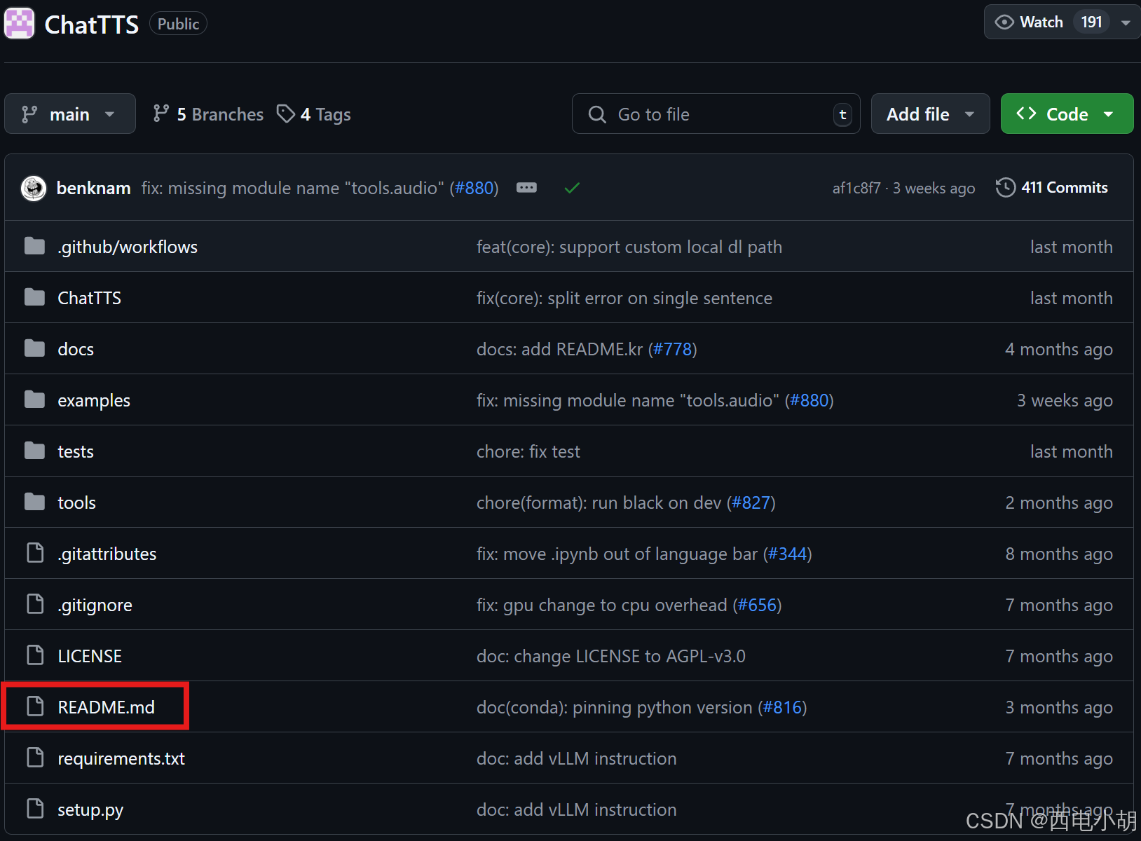Open PR #816 link in README.md row
The image size is (1141, 841).
click(x=783, y=707)
